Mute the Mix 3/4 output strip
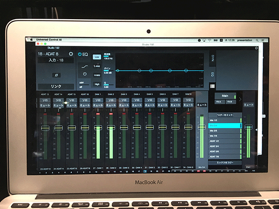Image resolution: width=279 pixels, height=209 pixels. [x=202, y=105]
